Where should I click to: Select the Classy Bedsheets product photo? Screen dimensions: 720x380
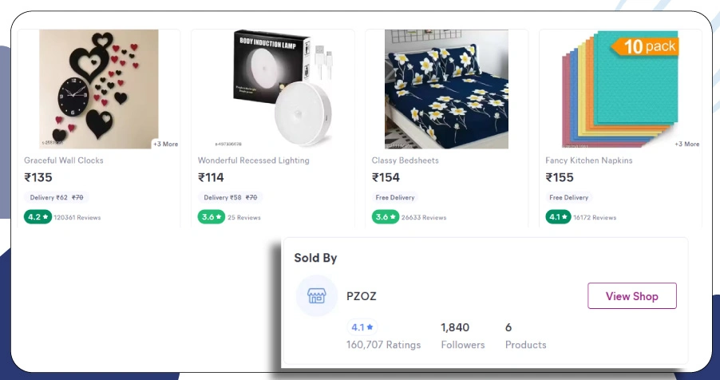click(x=446, y=89)
